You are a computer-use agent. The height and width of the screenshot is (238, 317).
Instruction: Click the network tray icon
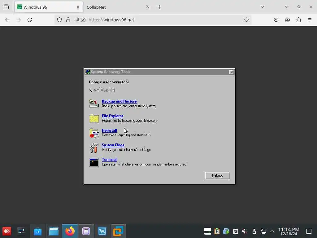click(x=263, y=231)
